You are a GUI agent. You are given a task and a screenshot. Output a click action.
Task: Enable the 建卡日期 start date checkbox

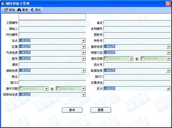point(21,88)
